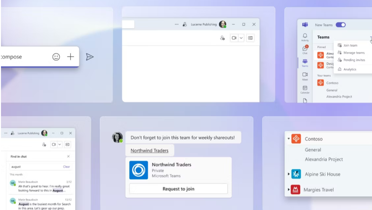Open more options ellipsis beside Lucerne Publishing, top window
This screenshot has width=372, height=210.
click(177, 25)
